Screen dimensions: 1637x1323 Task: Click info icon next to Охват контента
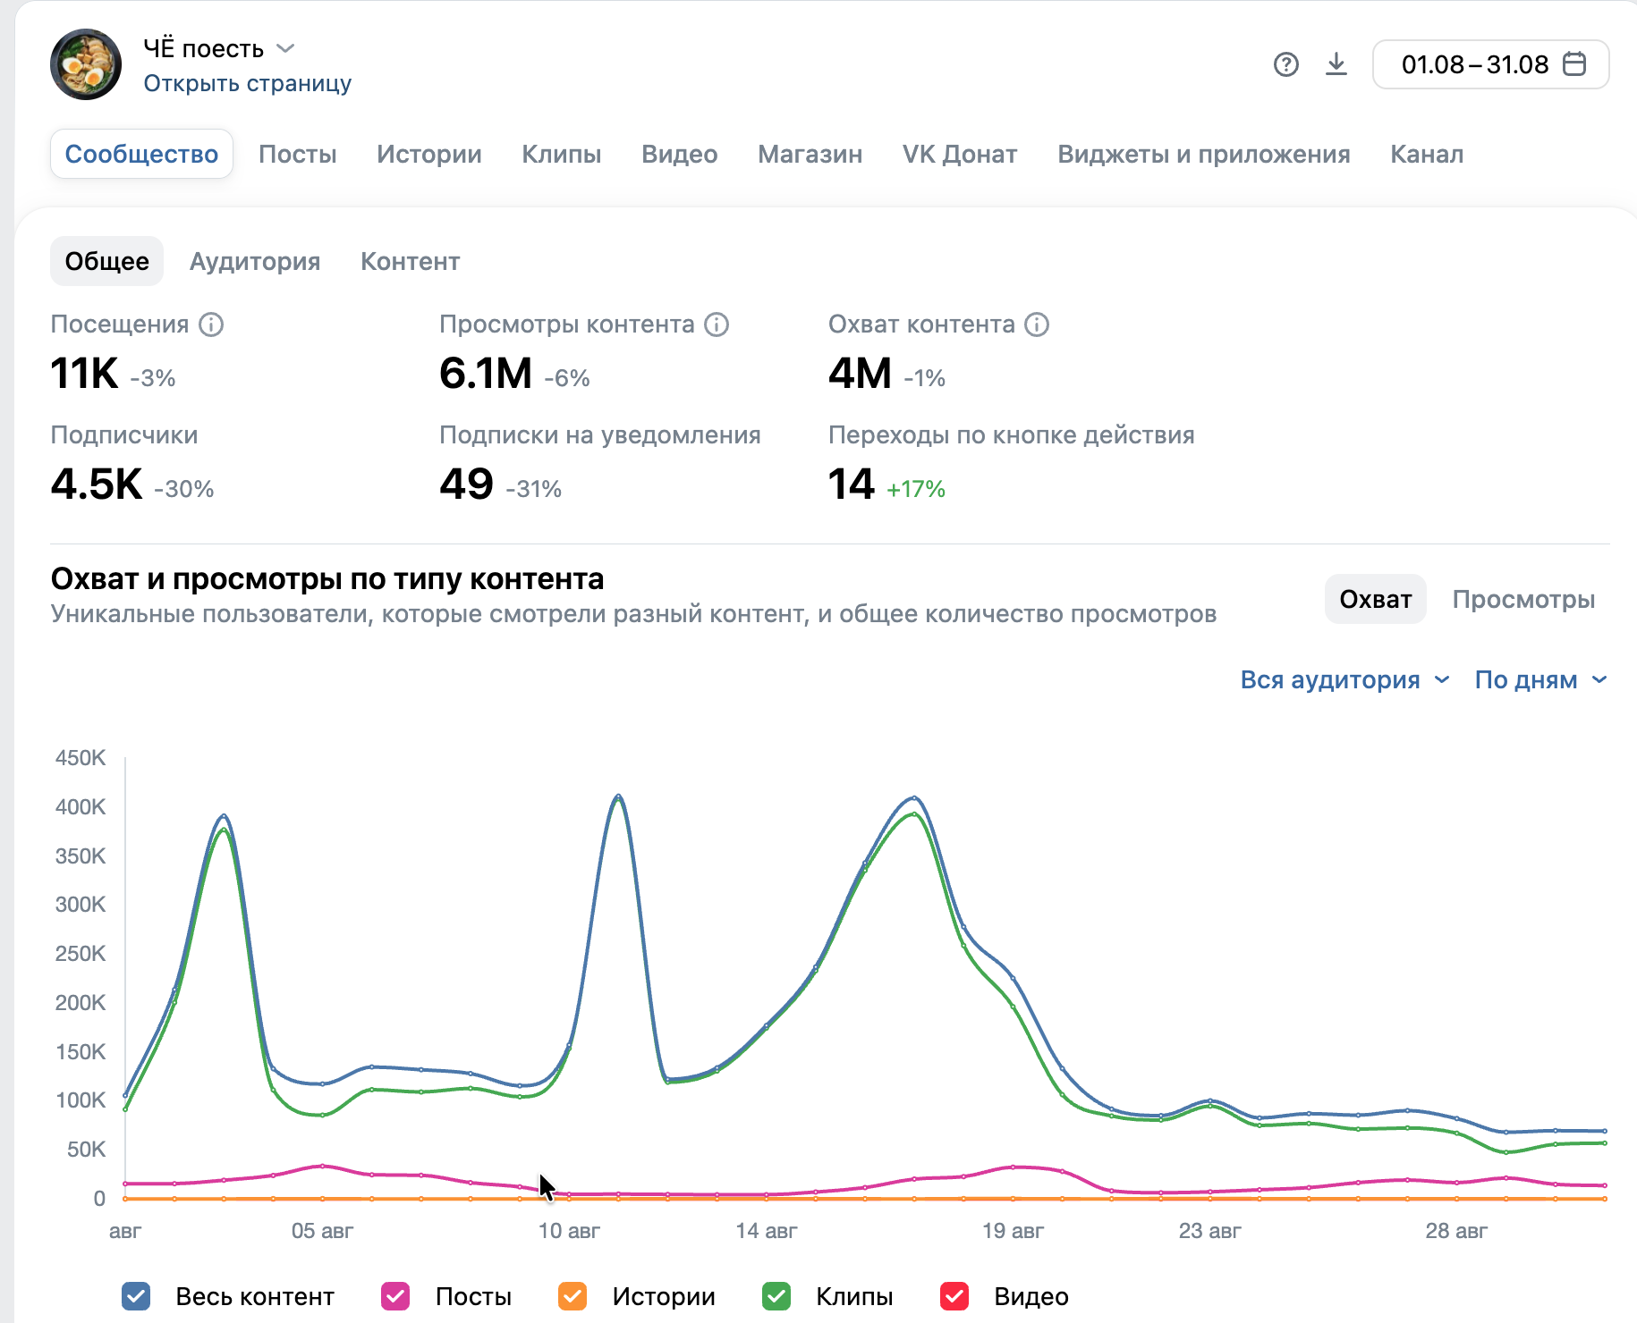pyautogui.click(x=1037, y=324)
